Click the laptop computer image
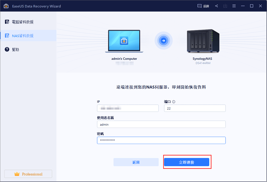The width and height of the screenshot is (267, 182). [124, 41]
